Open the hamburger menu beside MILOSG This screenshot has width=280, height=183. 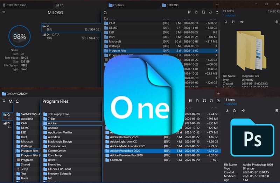click(3, 12)
